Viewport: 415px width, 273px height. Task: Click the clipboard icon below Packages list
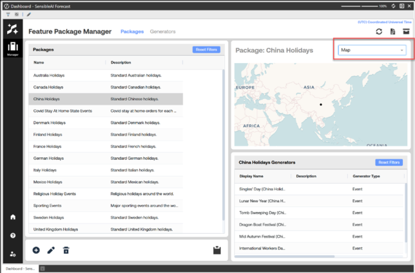pyautogui.click(x=217, y=250)
